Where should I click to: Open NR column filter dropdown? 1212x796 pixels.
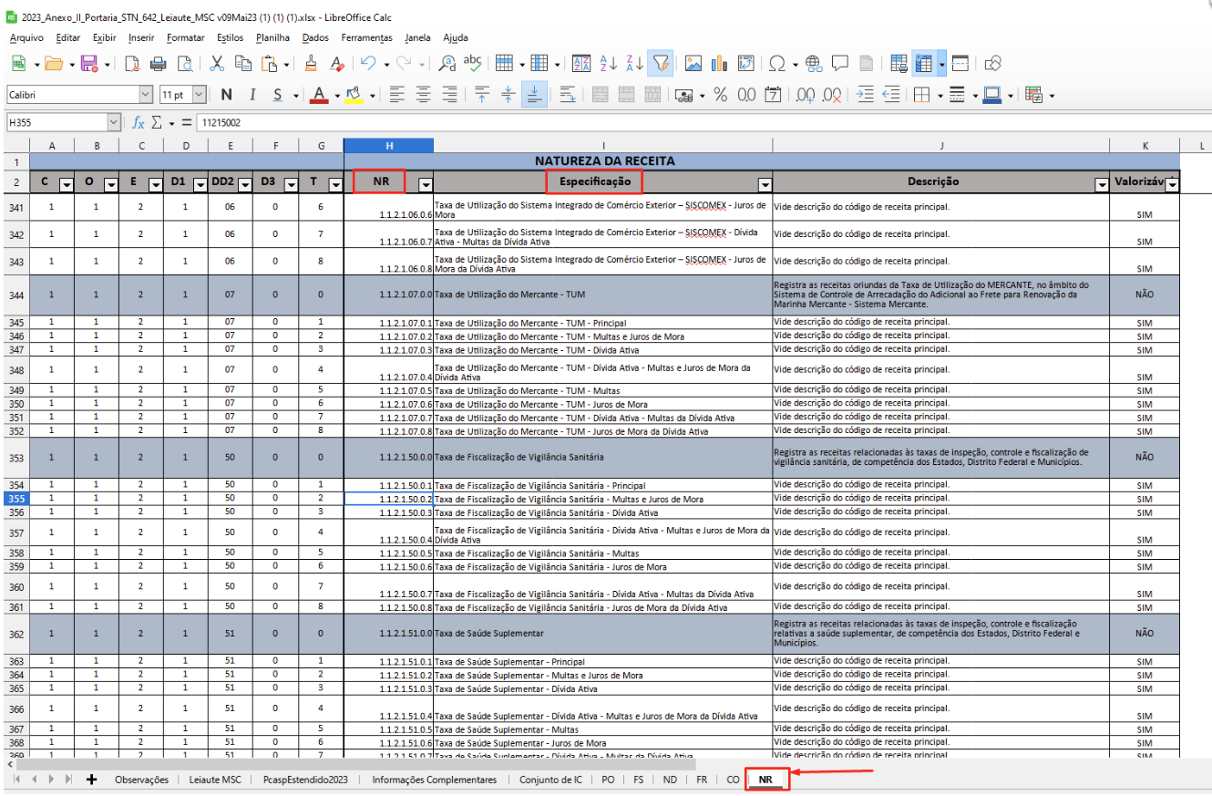pyautogui.click(x=426, y=185)
